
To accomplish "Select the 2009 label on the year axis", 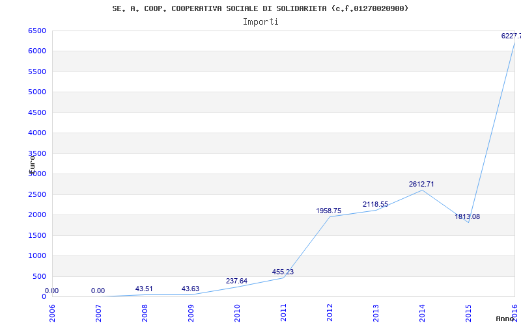I will pyautogui.click(x=191, y=313).
